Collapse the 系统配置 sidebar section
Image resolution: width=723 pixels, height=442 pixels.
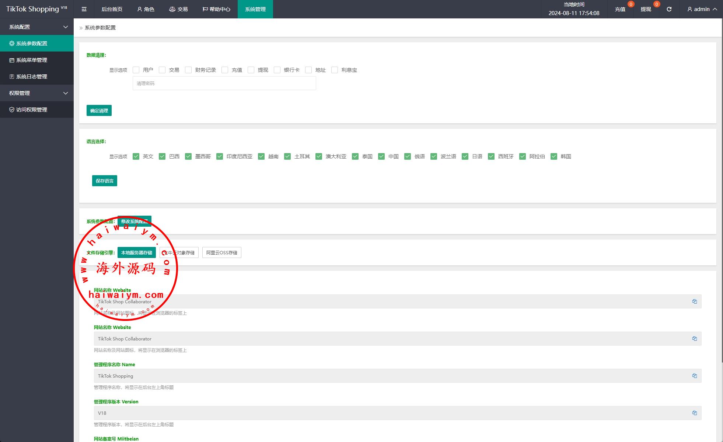click(37, 27)
